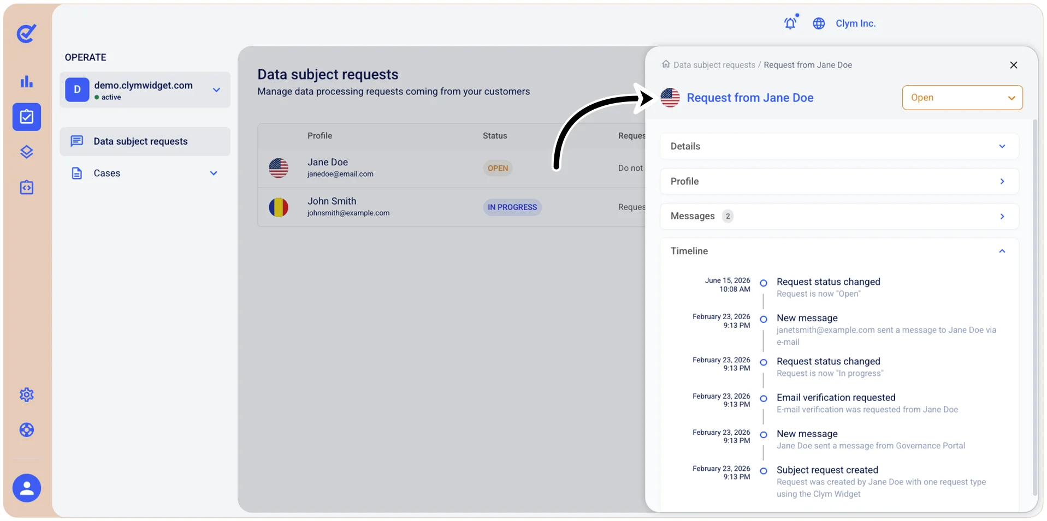The height and width of the screenshot is (521, 1047).
Task: Open the code clipboard sidebar icon
Action: pyautogui.click(x=26, y=187)
